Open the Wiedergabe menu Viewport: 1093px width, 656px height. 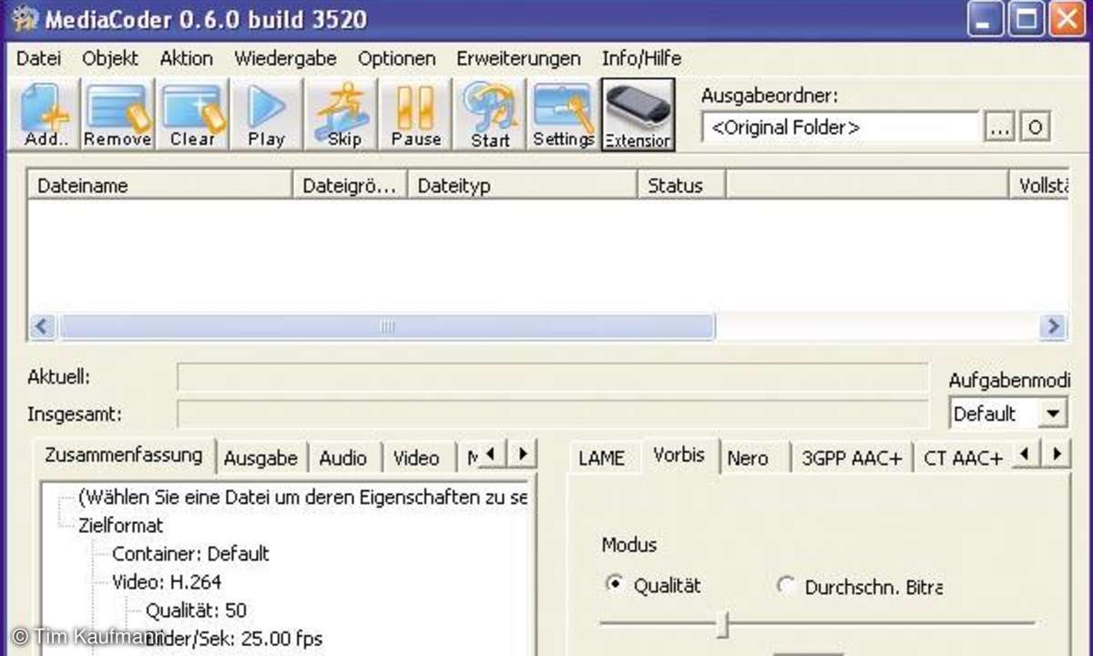click(285, 58)
